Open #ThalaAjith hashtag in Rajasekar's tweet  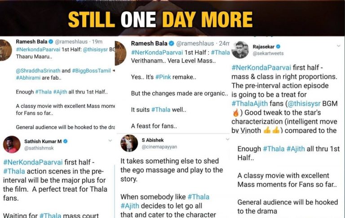[249, 103]
